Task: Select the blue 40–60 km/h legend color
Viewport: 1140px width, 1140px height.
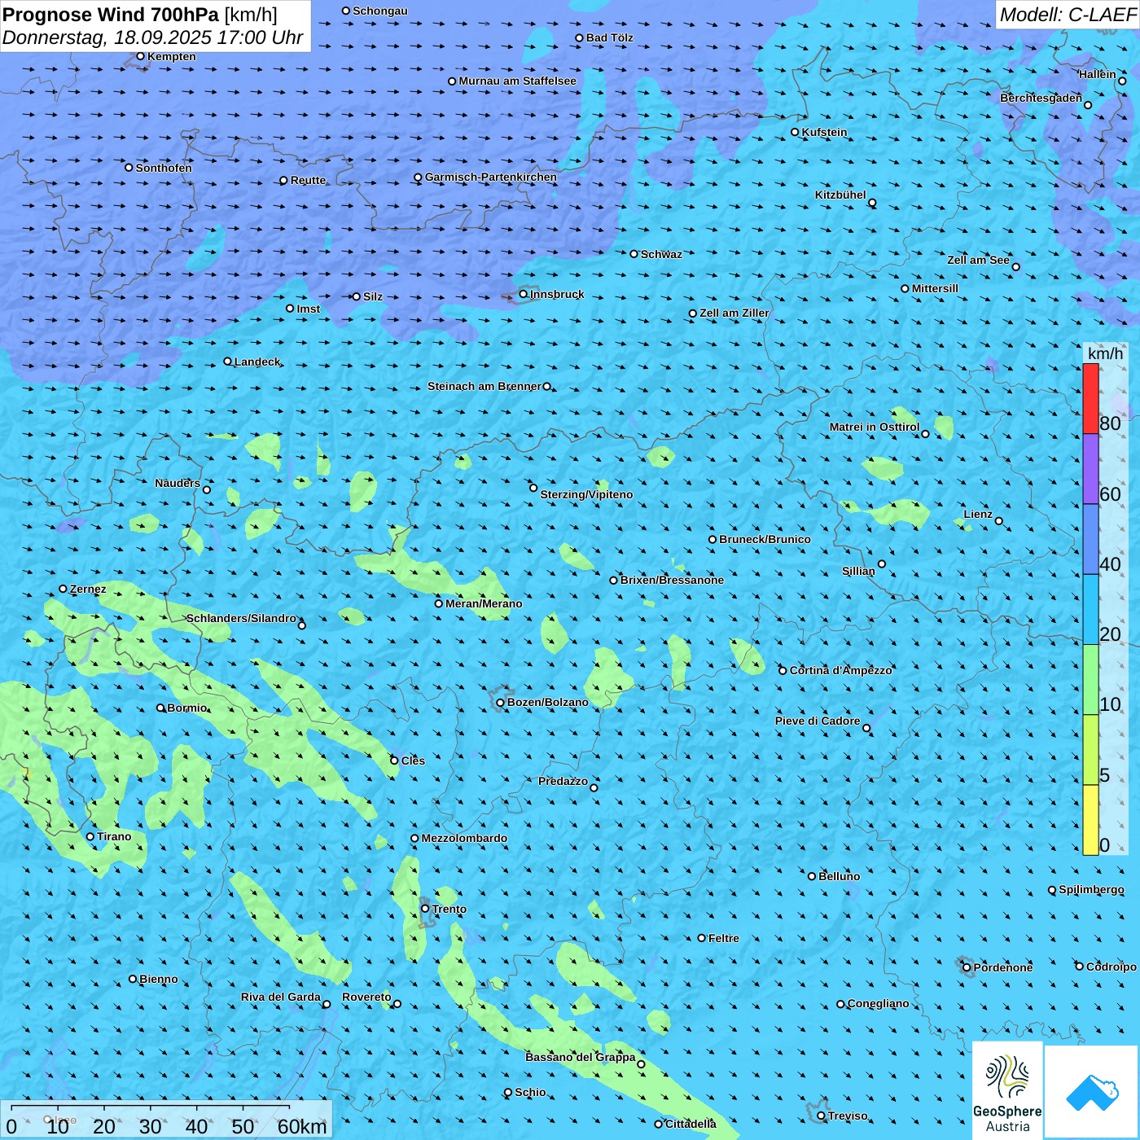Action: [x=1090, y=539]
